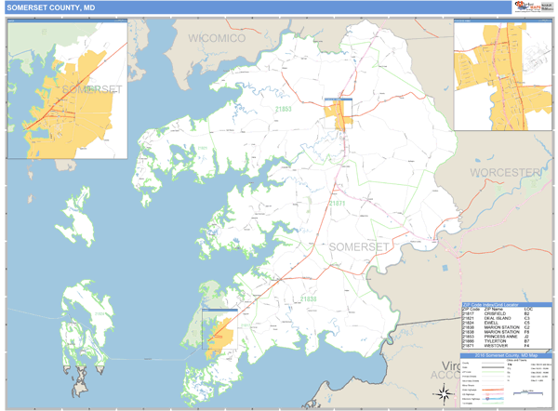Click the Princess Anne yellow city area
Image resolution: width=558 pixels, height=411 pixels.
click(339, 115)
